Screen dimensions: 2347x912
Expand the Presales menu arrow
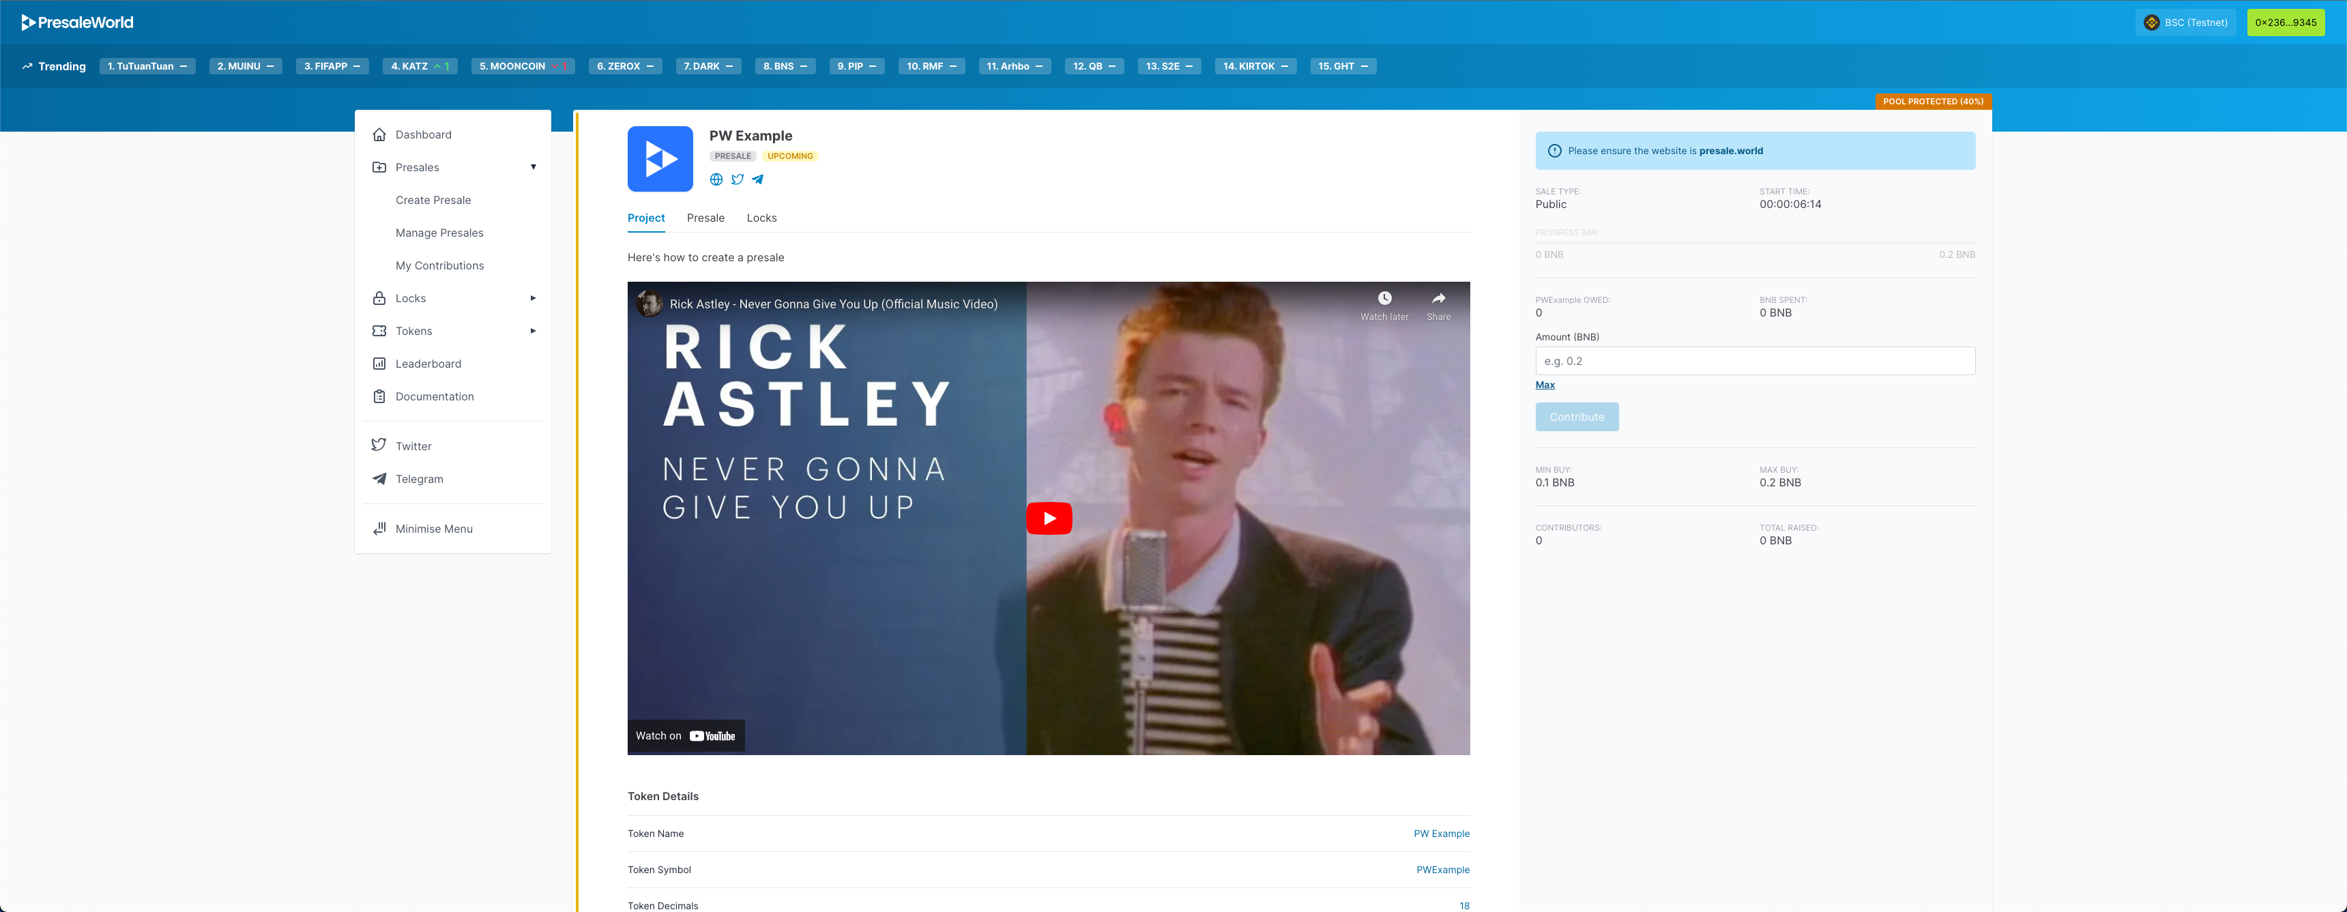pos(533,166)
